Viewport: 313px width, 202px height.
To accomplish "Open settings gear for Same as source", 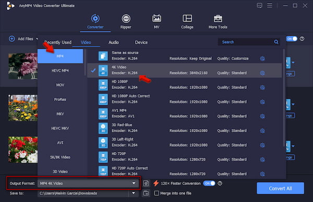I will 262,58.
